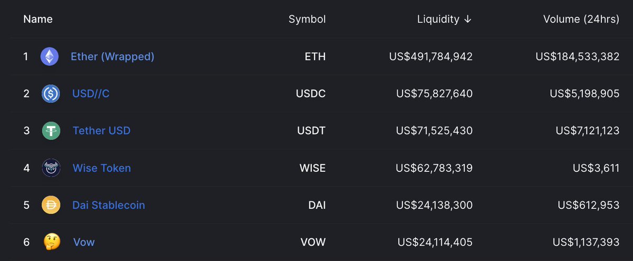The width and height of the screenshot is (633, 261).
Task: Sort by the Volume (24hrs) column header
Action: click(581, 20)
